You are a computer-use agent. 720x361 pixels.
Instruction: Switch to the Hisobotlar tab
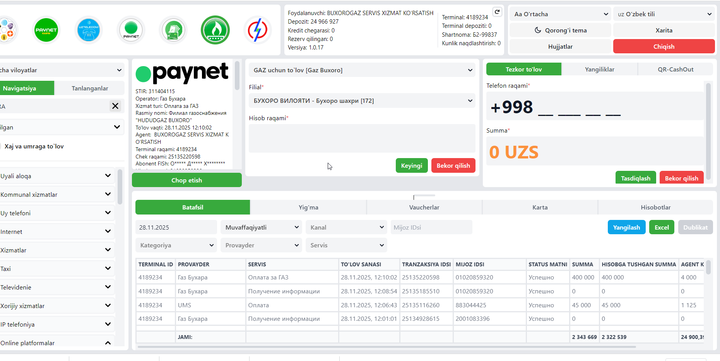[656, 207]
